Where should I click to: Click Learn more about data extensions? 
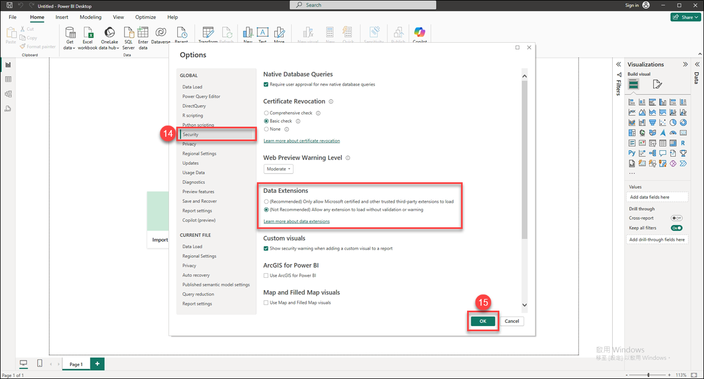pos(296,221)
